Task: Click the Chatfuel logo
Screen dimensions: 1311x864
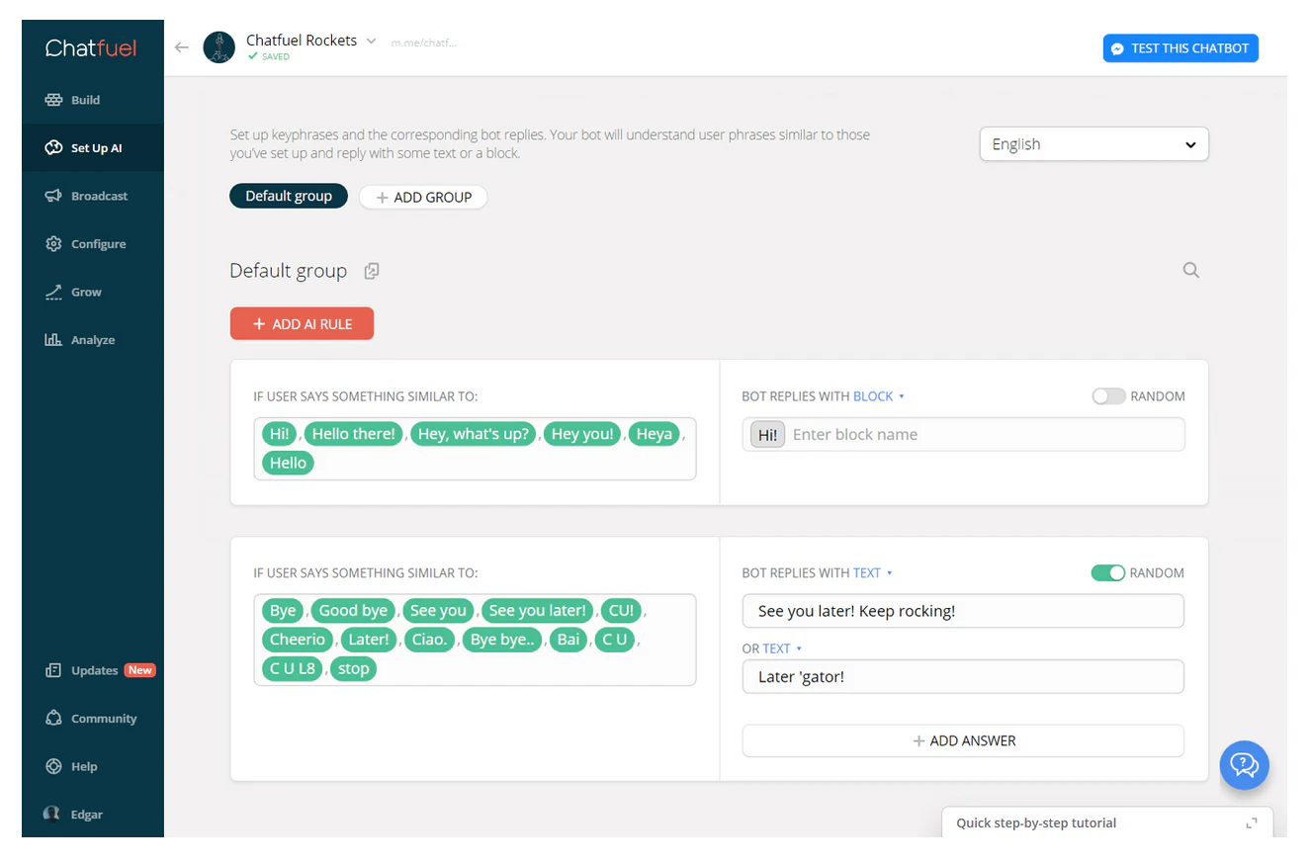Action: point(91,47)
